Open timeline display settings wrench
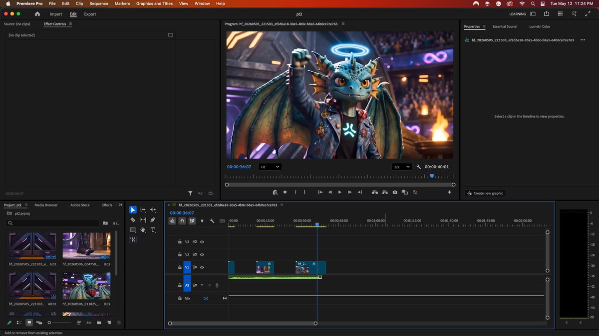 (x=212, y=221)
